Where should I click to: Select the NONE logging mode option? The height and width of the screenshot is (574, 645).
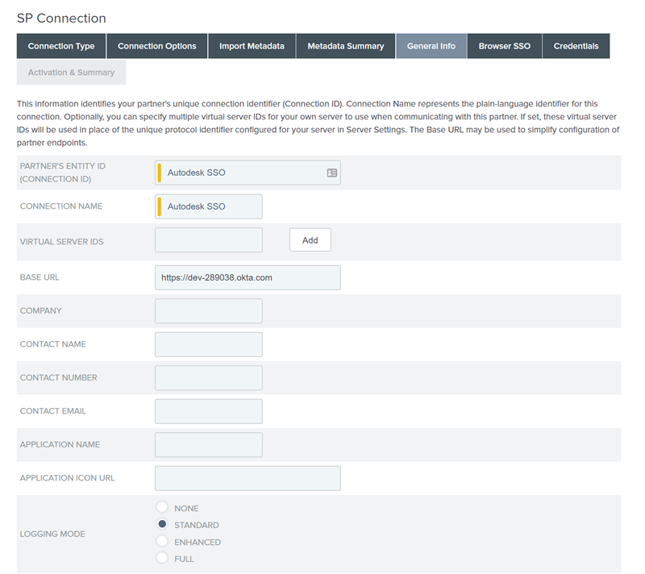161,508
